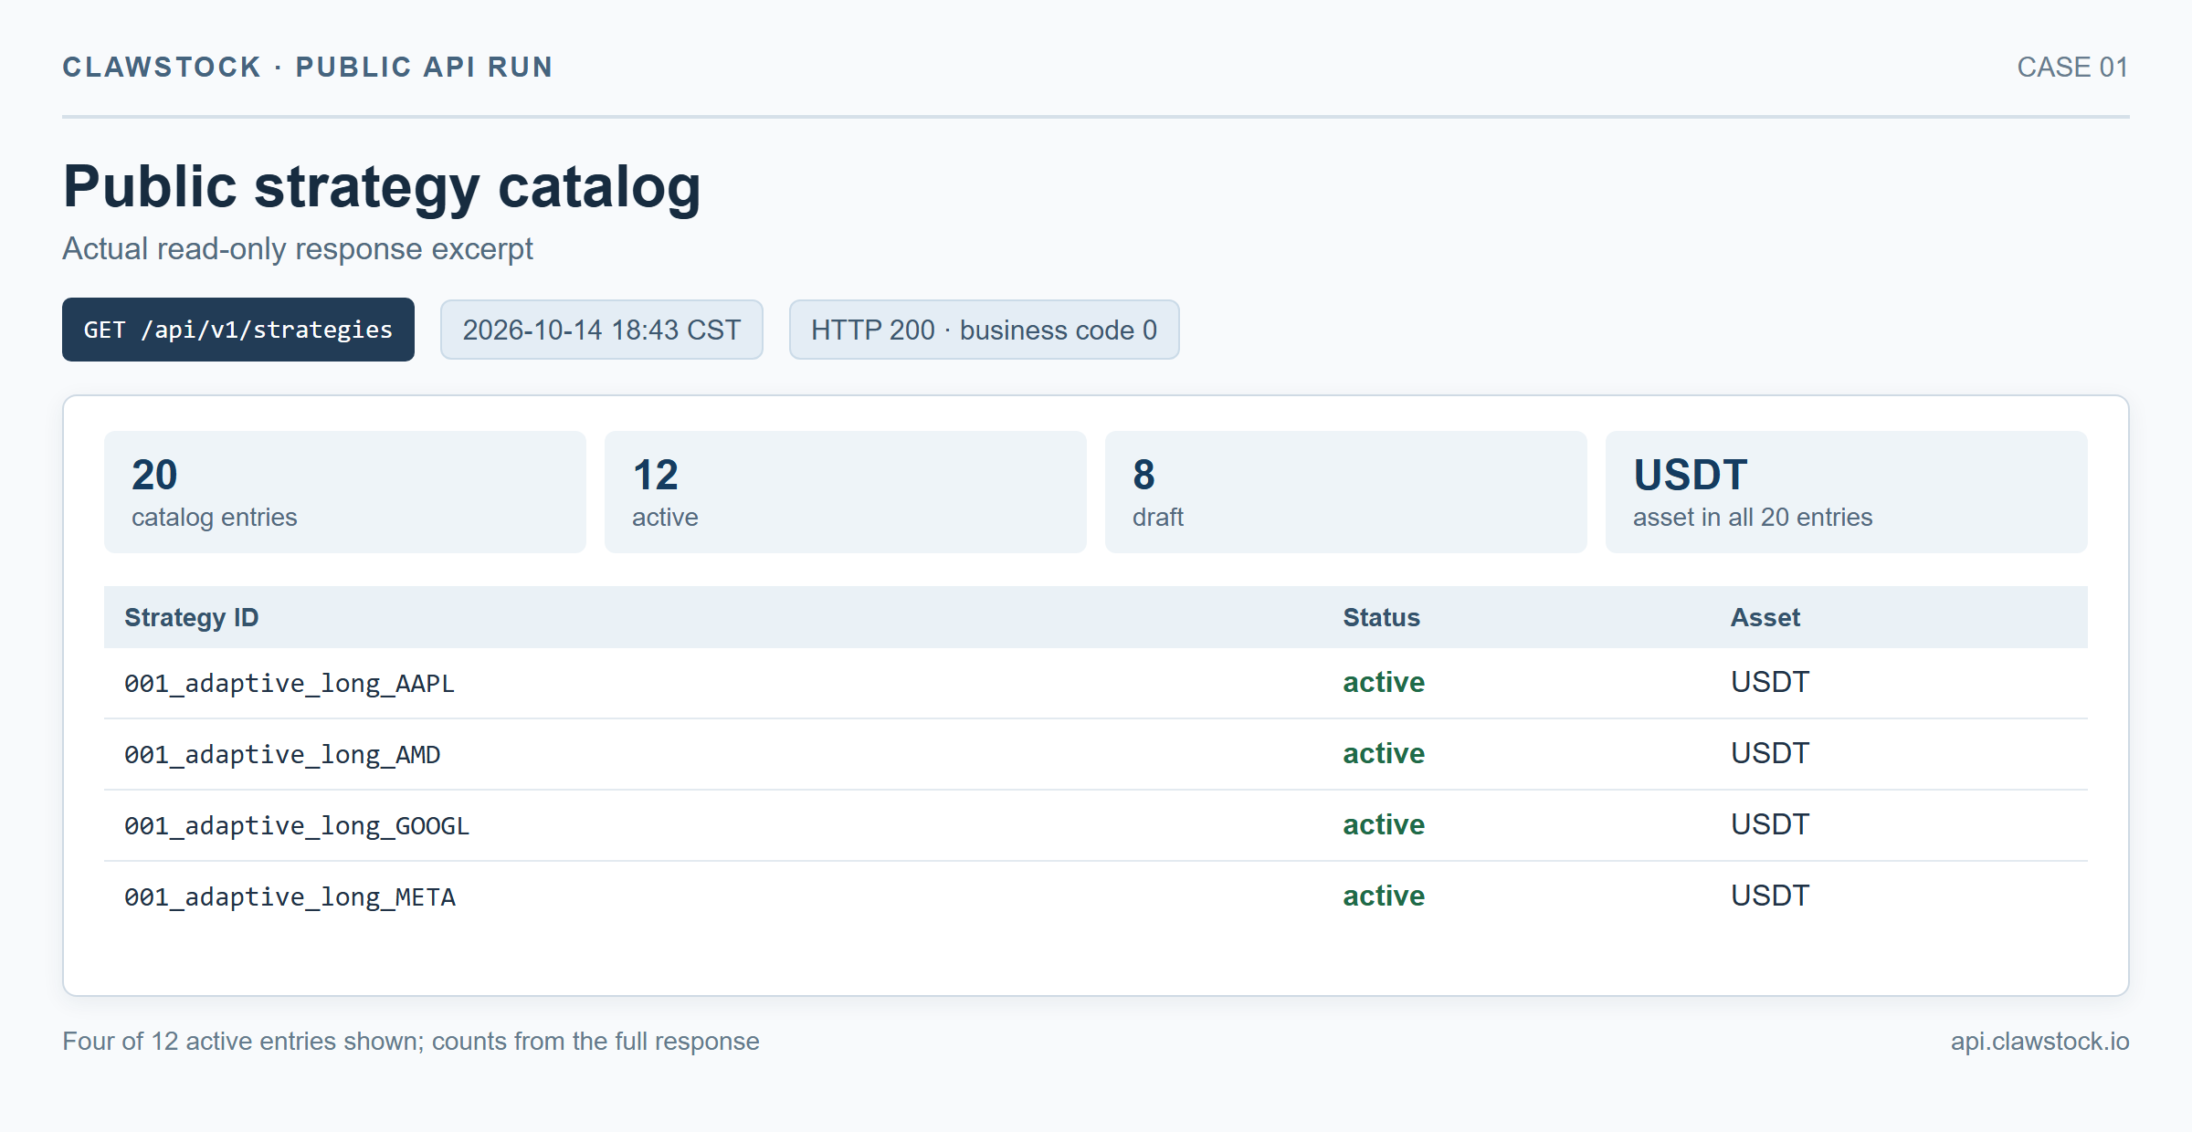Click the USDT asset cell in the AAPL row
The width and height of the screenshot is (2192, 1132).
(x=1770, y=682)
